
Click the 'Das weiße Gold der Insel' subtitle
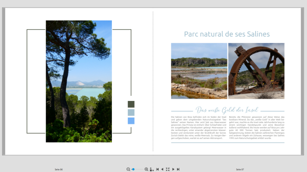click(x=227, y=110)
